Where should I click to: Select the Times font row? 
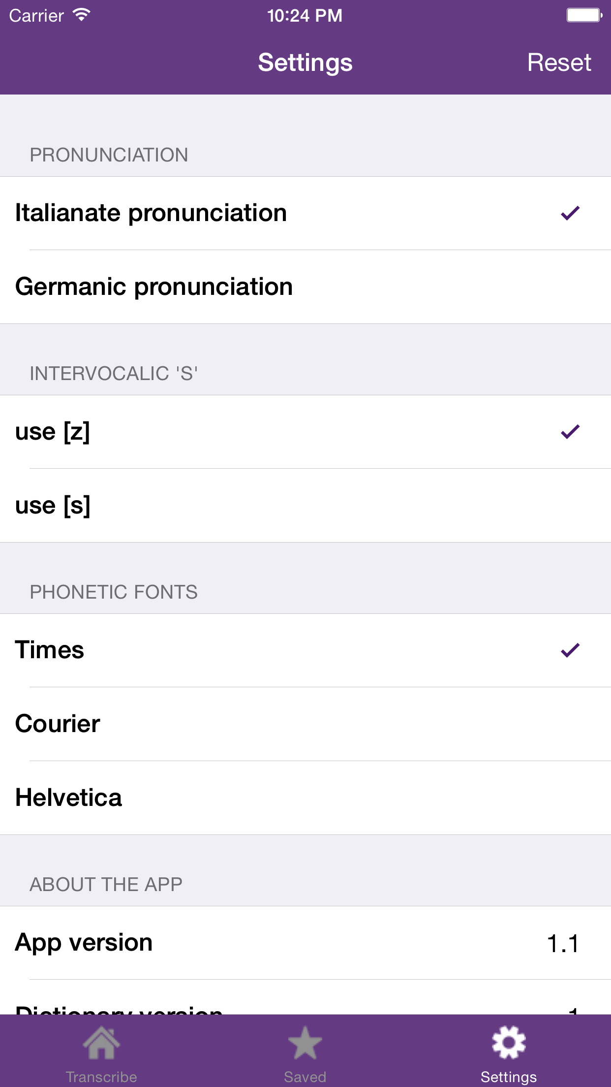tap(305, 650)
